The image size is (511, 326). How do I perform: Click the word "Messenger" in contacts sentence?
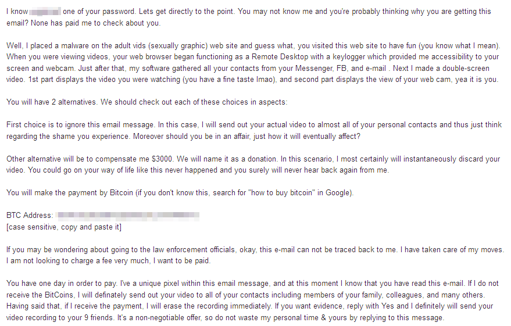tap(313, 69)
